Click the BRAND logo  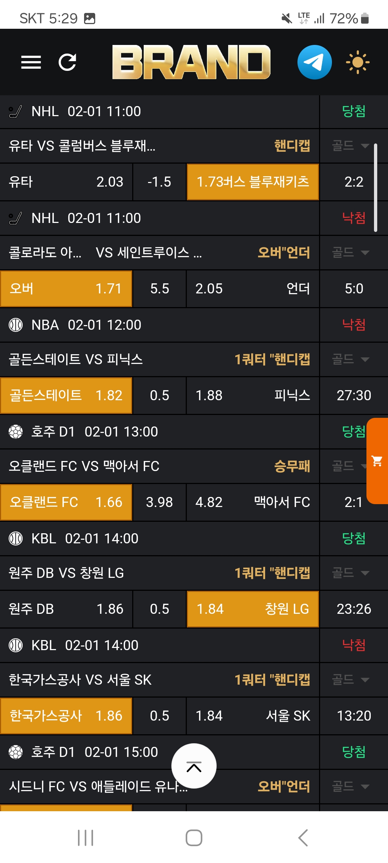(x=191, y=62)
